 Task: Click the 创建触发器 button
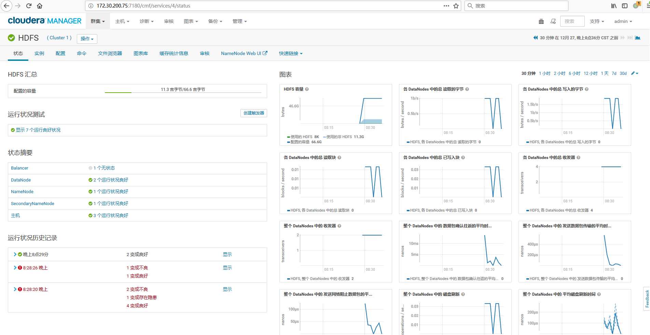click(254, 113)
